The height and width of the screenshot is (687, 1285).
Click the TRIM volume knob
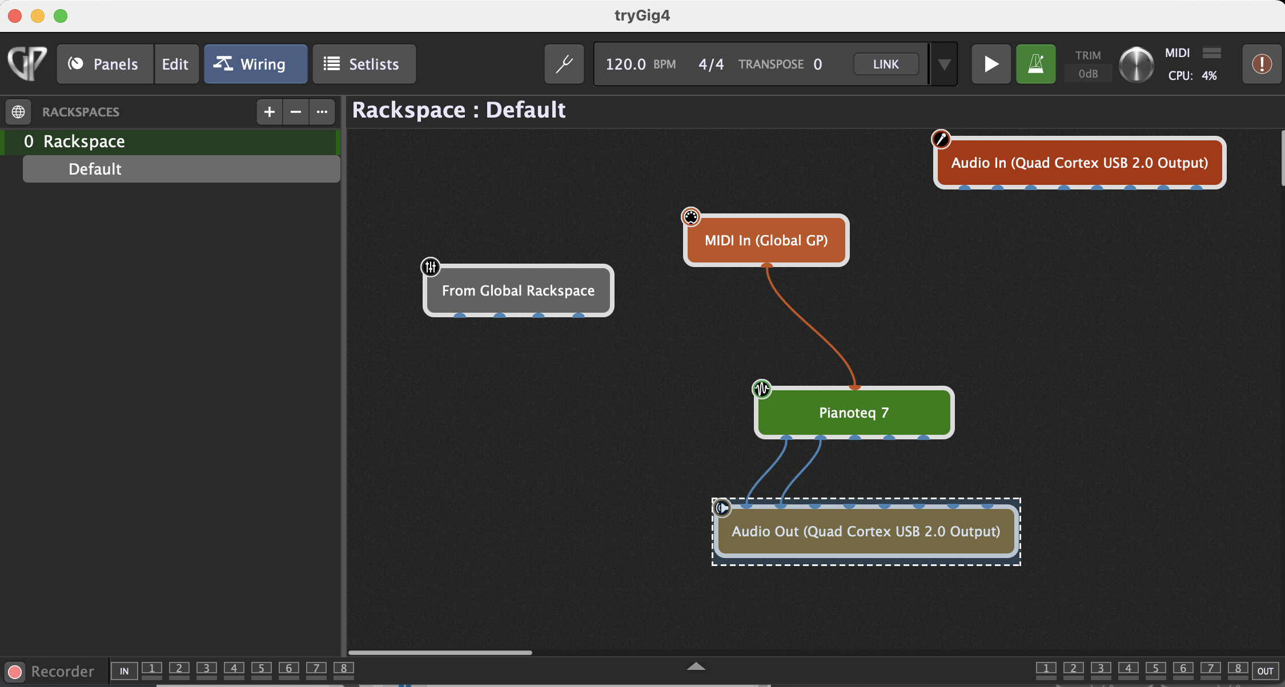pos(1136,64)
